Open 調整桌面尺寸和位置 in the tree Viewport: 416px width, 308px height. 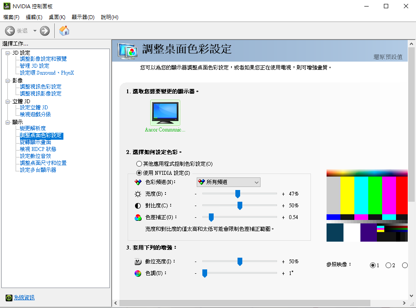pyautogui.click(x=43, y=163)
